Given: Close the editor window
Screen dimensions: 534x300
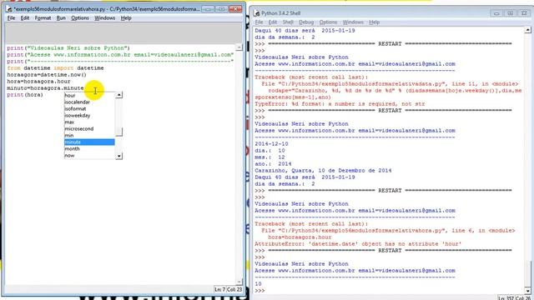Looking at the screenshot, I should 235,9.
